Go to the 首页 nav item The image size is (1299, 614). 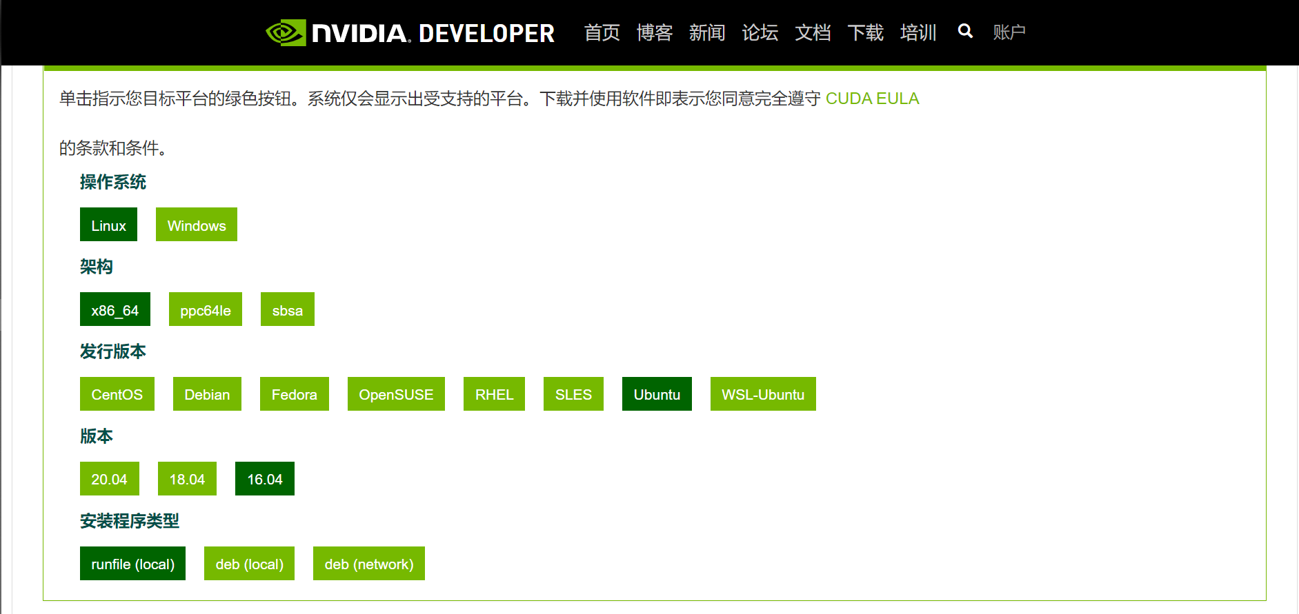click(602, 32)
